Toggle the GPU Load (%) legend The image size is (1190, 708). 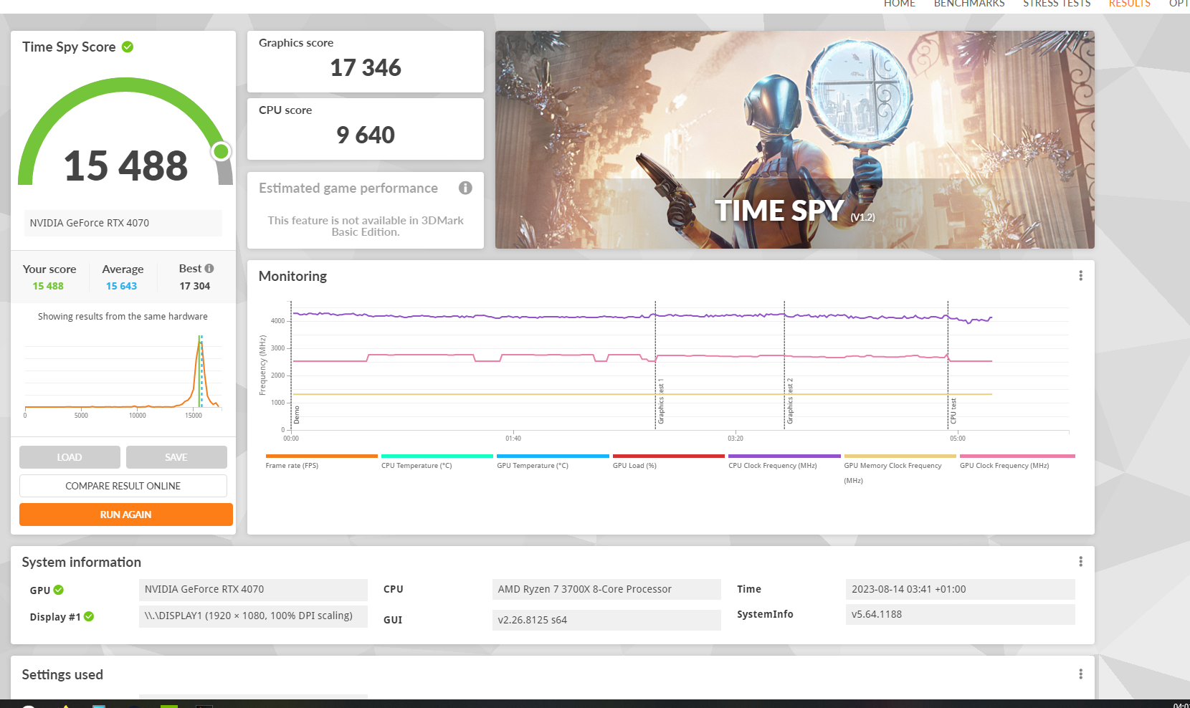click(x=668, y=461)
